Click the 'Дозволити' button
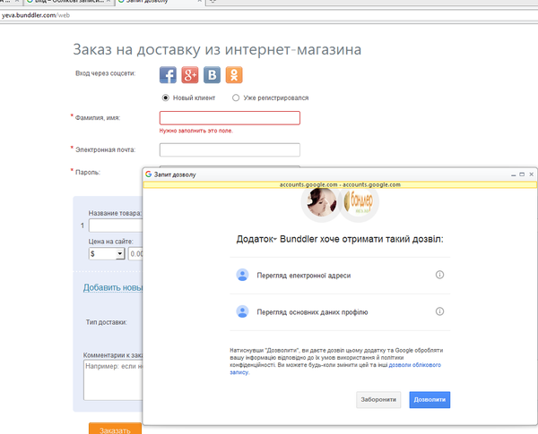Viewport: 538px width, 434px height. (x=430, y=400)
